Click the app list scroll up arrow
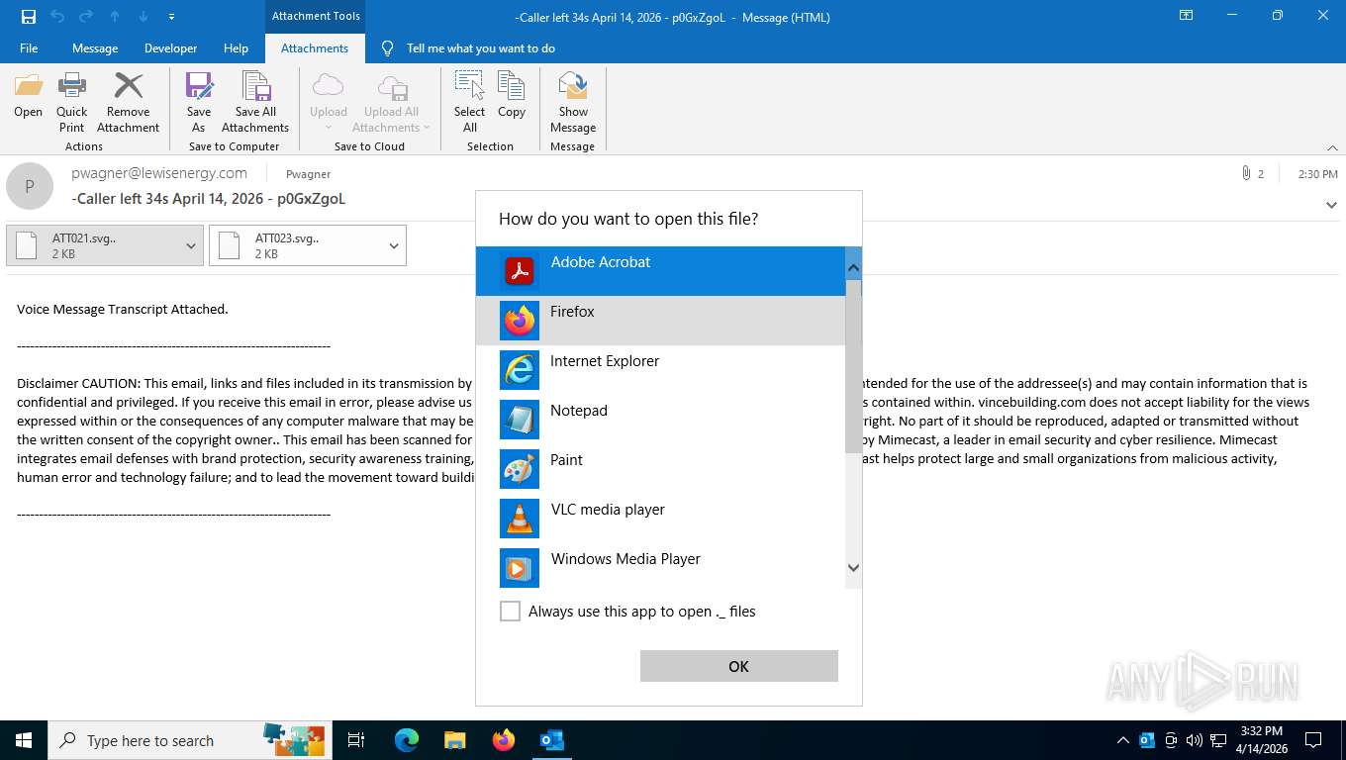Viewport: 1346px width, 760px height. 853,267
